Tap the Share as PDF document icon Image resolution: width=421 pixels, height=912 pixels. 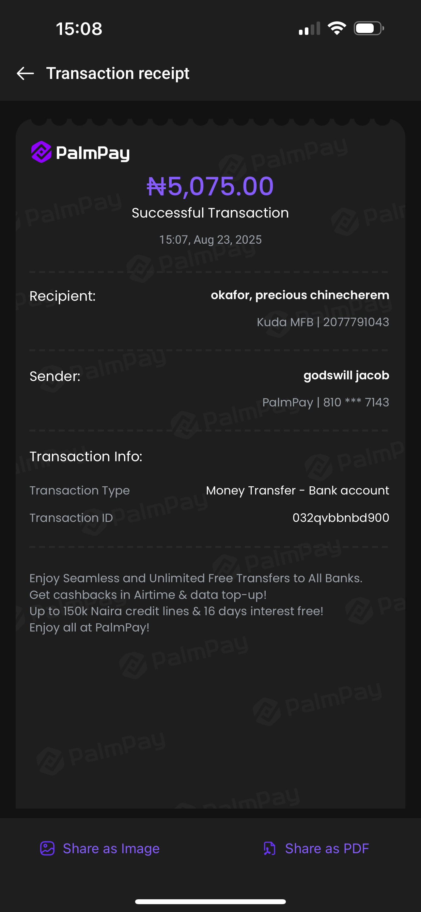coord(269,849)
